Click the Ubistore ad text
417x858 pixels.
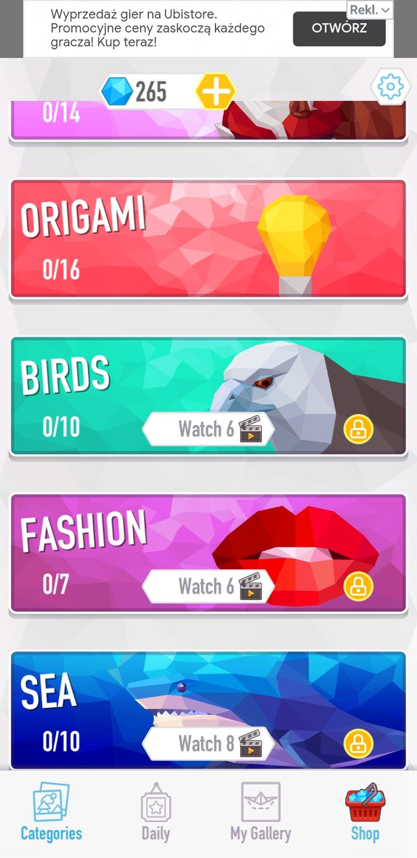[158, 28]
